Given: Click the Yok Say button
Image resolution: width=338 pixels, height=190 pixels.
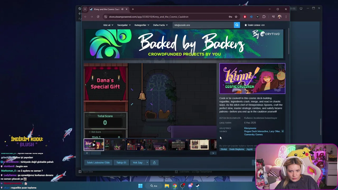Looking at the screenshot, I should coord(137,163).
